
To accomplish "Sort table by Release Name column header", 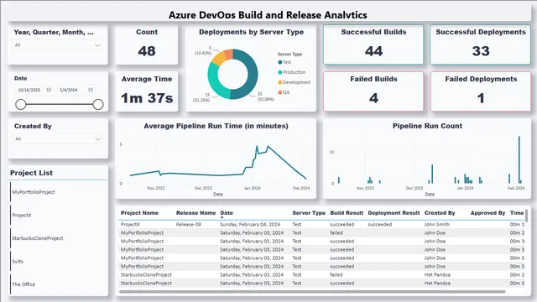I will pyautogui.click(x=196, y=212).
